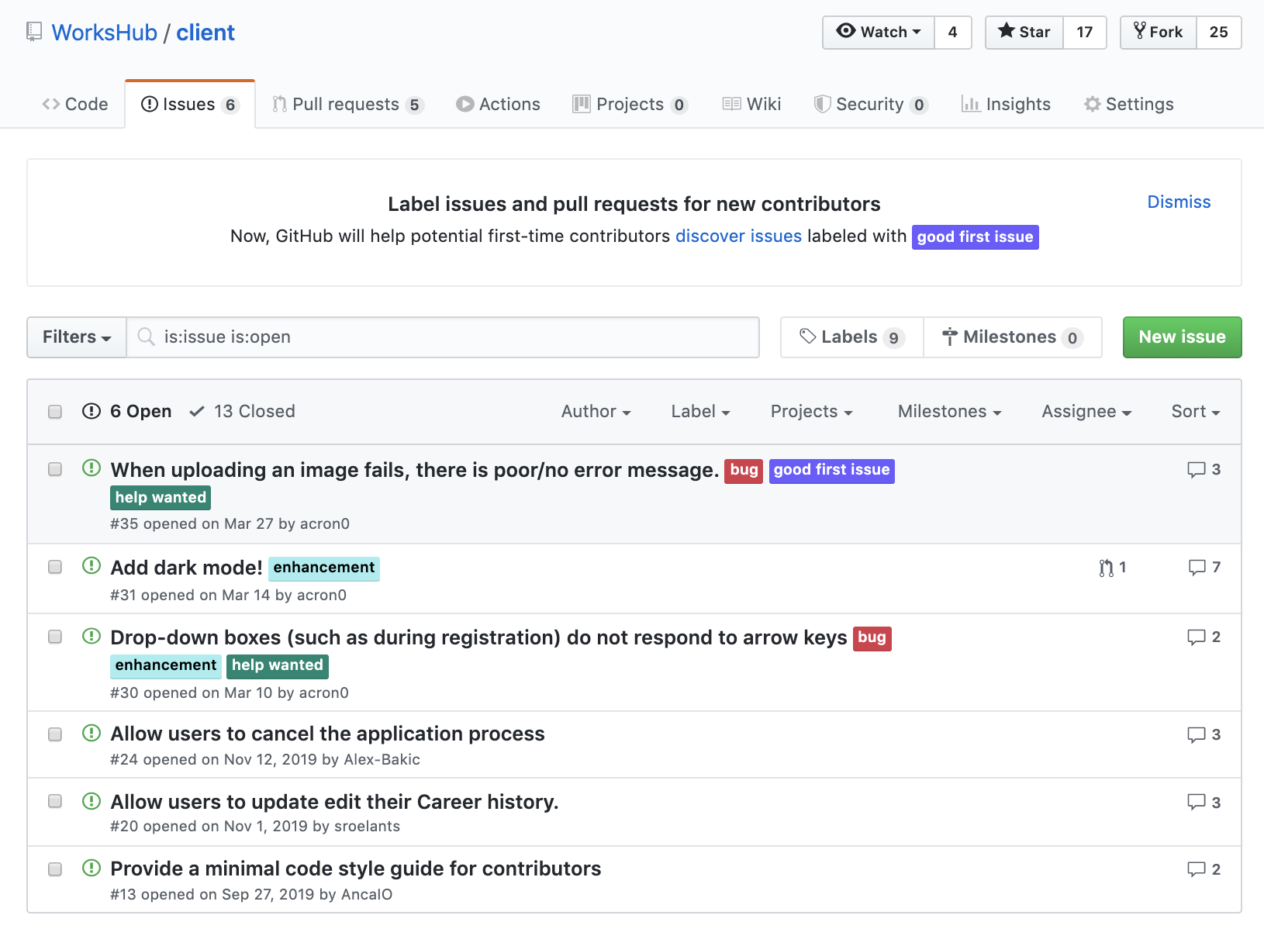Image resolution: width=1264 pixels, height=929 pixels.
Task: Click the green New issue button
Action: click(1182, 337)
